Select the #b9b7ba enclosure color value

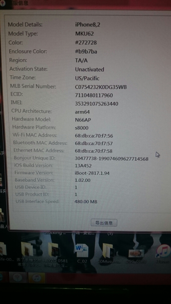(x=86, y=52)
